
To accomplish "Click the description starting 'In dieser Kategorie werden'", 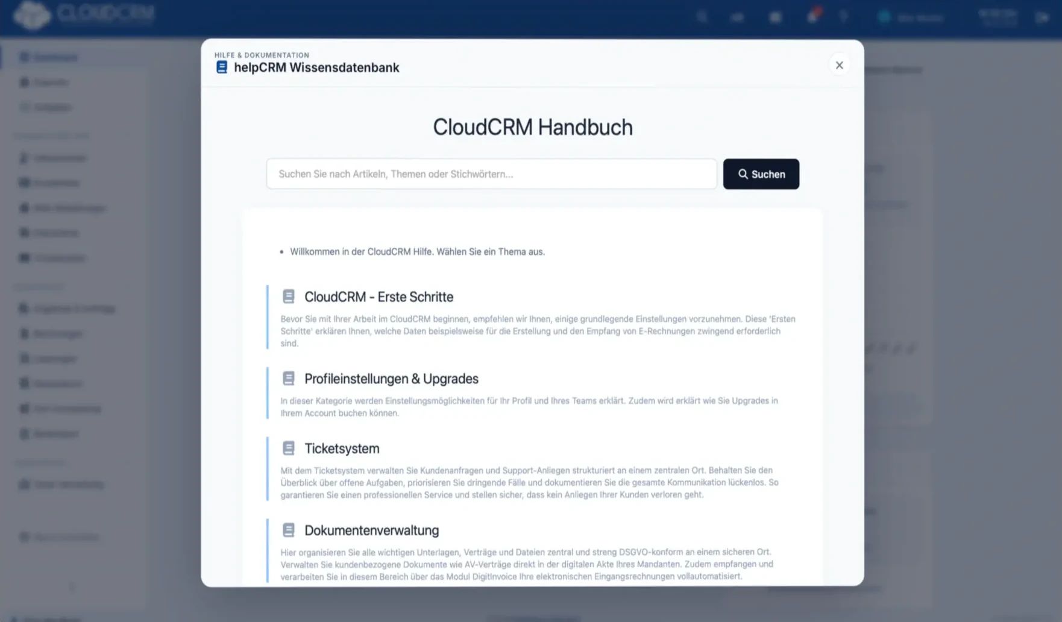I will [x=529, y=407].
